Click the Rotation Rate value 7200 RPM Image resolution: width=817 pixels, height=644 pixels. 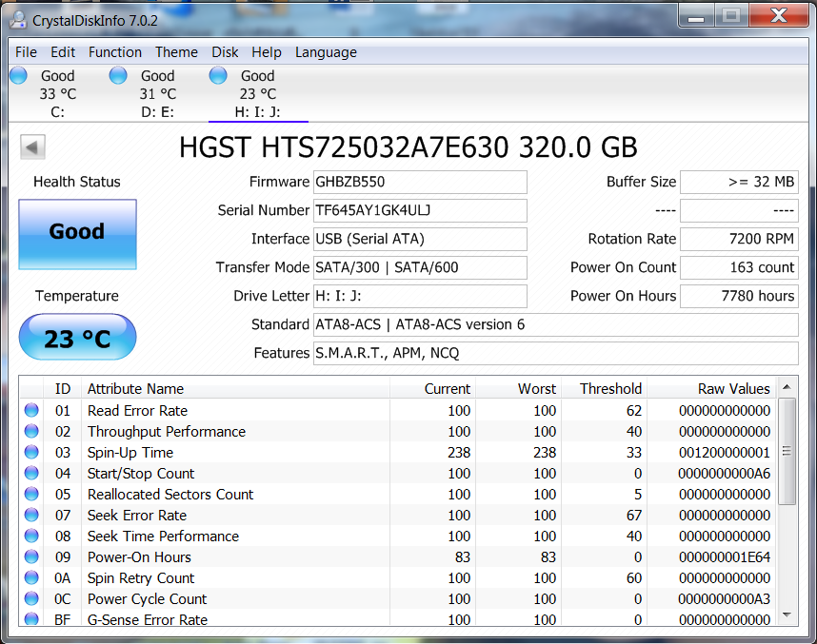tap(739, 239)
